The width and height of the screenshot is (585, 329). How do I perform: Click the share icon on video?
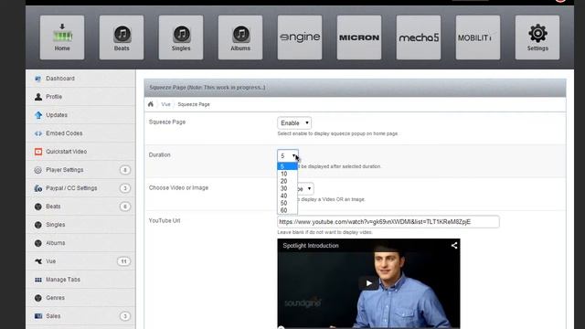pos(454,246)
